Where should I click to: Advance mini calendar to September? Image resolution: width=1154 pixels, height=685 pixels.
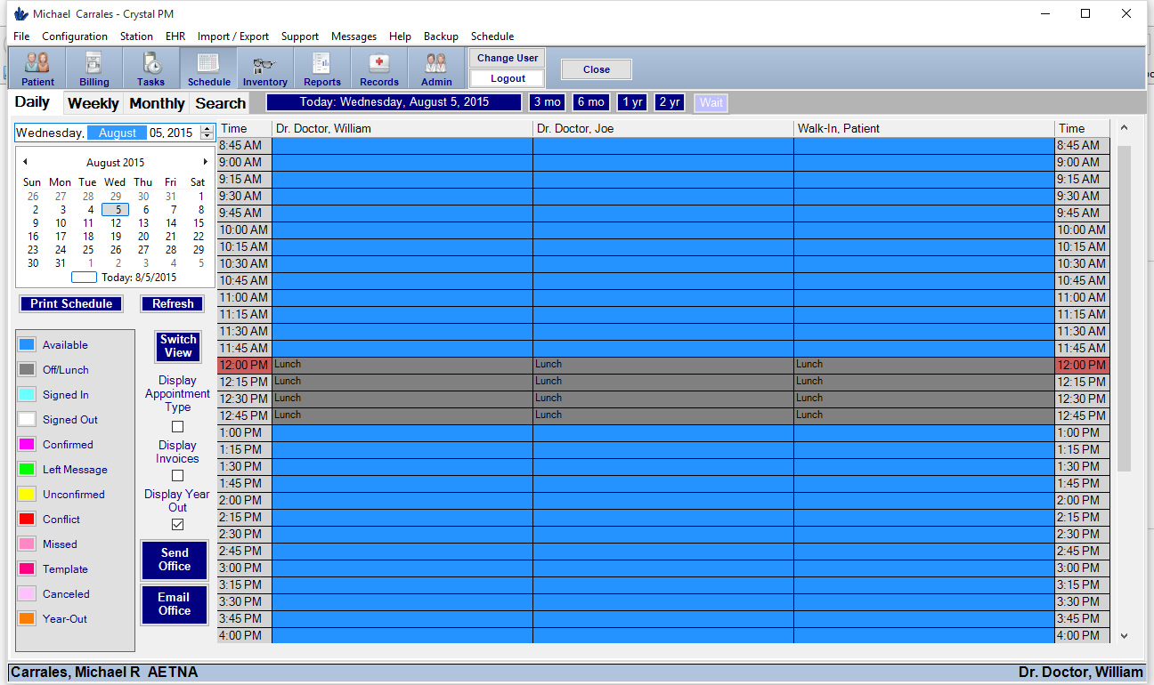pyautogui.click(x=206, y=162)
